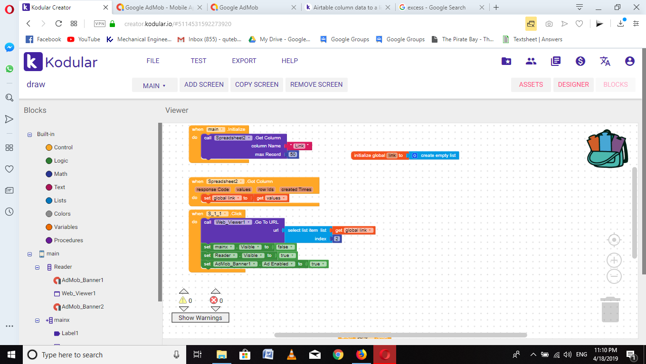Click the trash can icon

point(610,309)
